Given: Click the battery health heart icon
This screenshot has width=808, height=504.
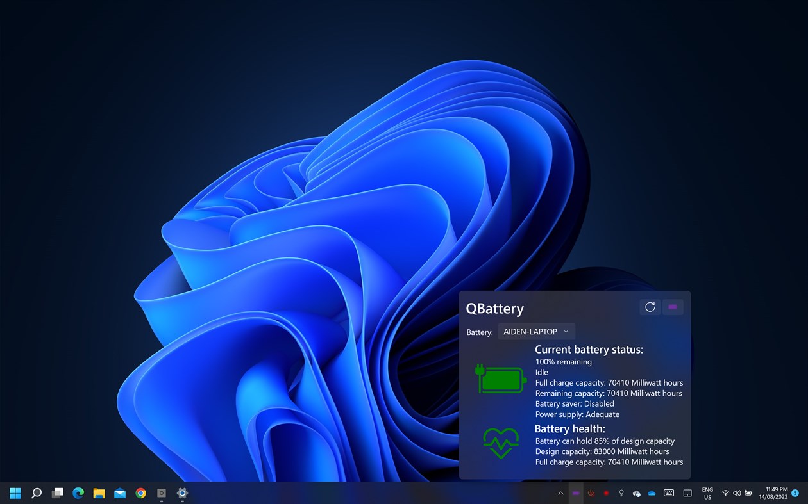Looking at the screenshot, I should [x=501, y=443].
